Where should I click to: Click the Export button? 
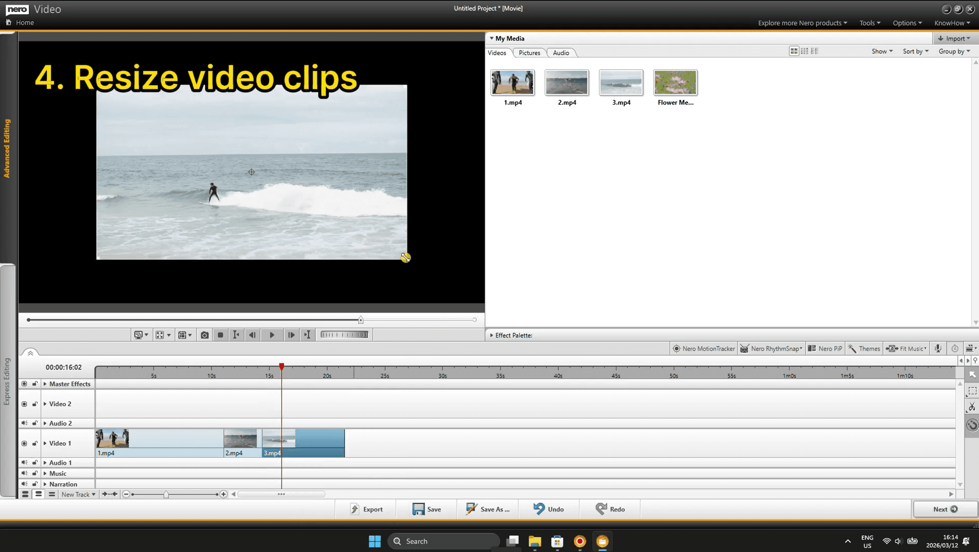pyautogui.click(x=366, y=509)
